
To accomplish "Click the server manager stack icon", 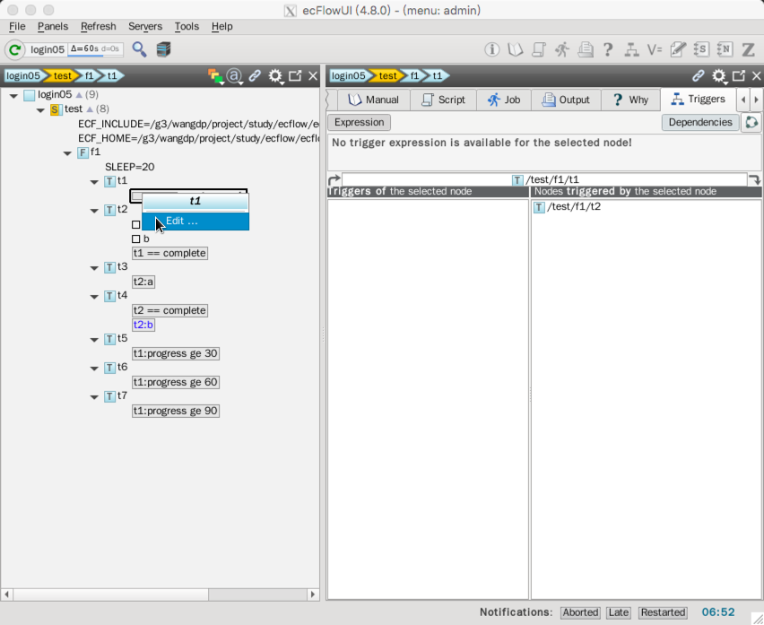I will pos(163,49).
